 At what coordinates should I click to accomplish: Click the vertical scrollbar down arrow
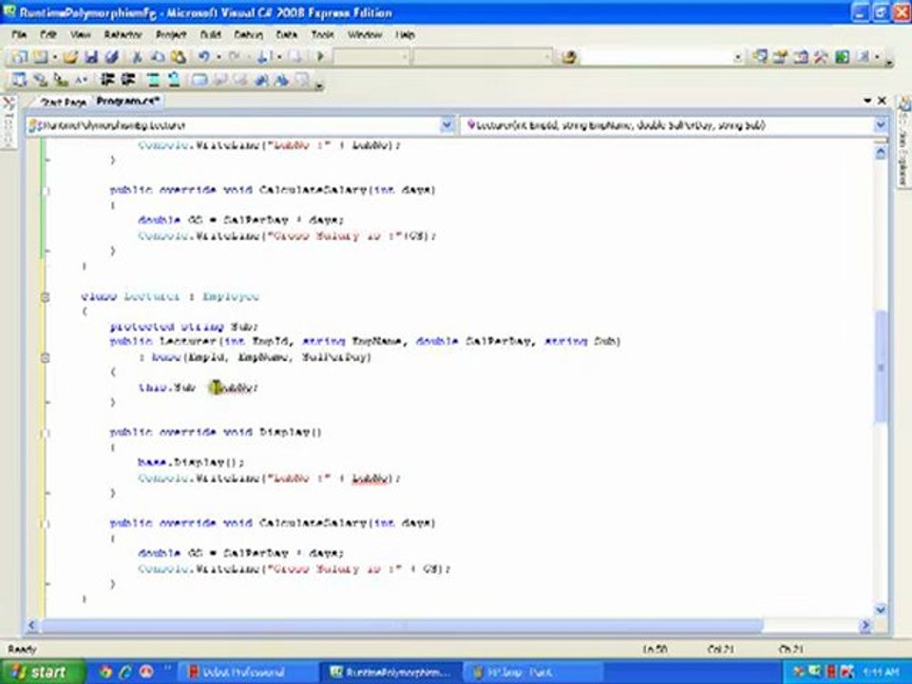(x=881, y=610)
